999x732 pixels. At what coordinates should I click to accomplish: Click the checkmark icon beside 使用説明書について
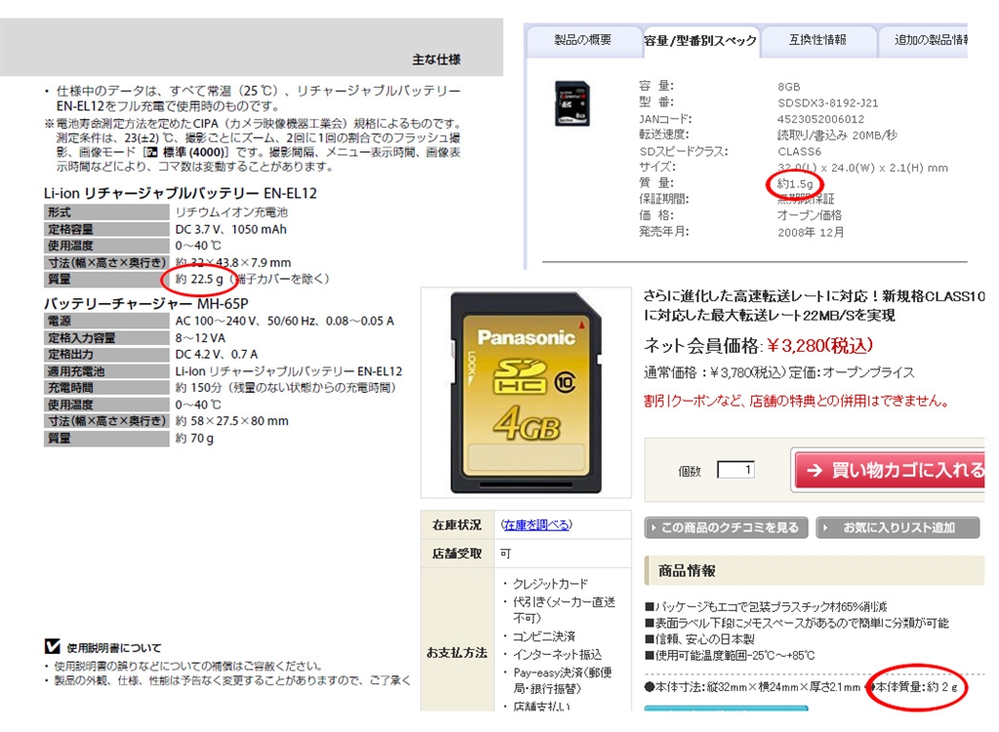pyautogui.click(x=53, y=646)
